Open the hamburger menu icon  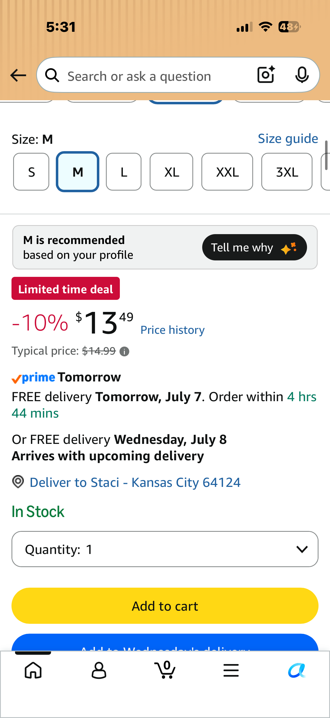pos(231,670)
